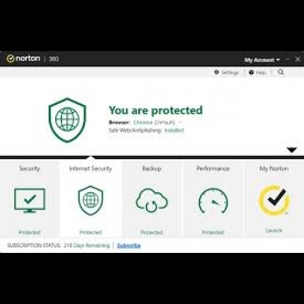Open Settings gear icon
The width and height of the screenshot is (304, 304).
pyautogui.click(x=216, y=72)
